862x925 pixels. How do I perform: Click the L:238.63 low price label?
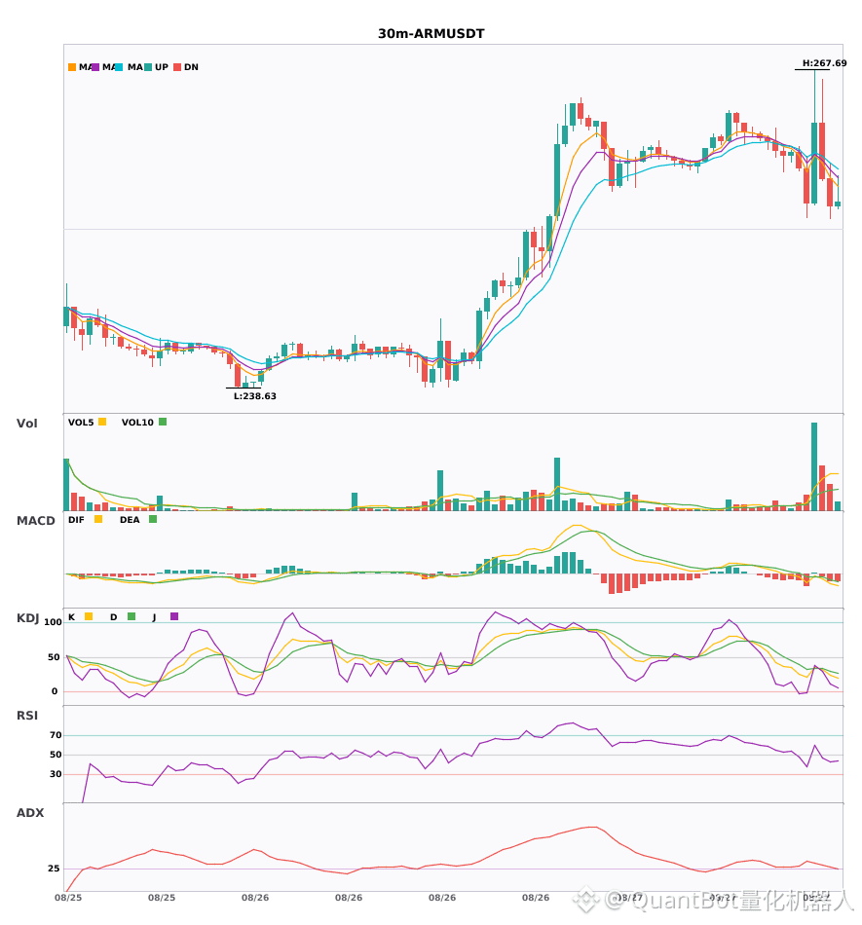coord(255,396)
